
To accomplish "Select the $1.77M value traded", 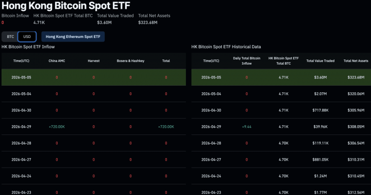I will (321, 192).
